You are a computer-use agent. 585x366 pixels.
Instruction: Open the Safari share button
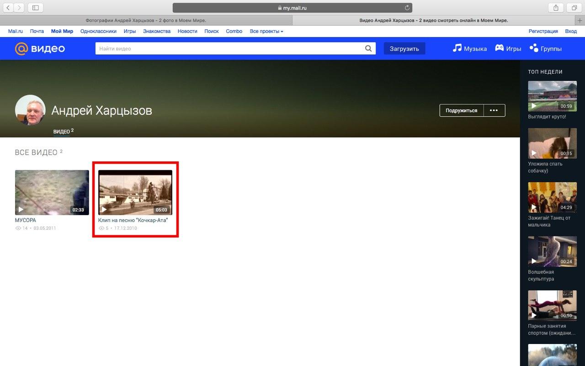pyautogui.click(x=556, y=8)
